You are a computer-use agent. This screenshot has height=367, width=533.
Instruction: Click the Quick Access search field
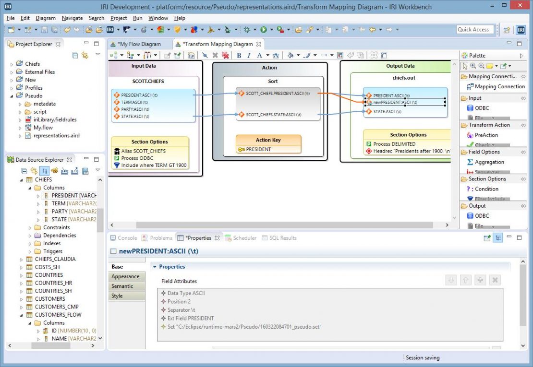475,30
